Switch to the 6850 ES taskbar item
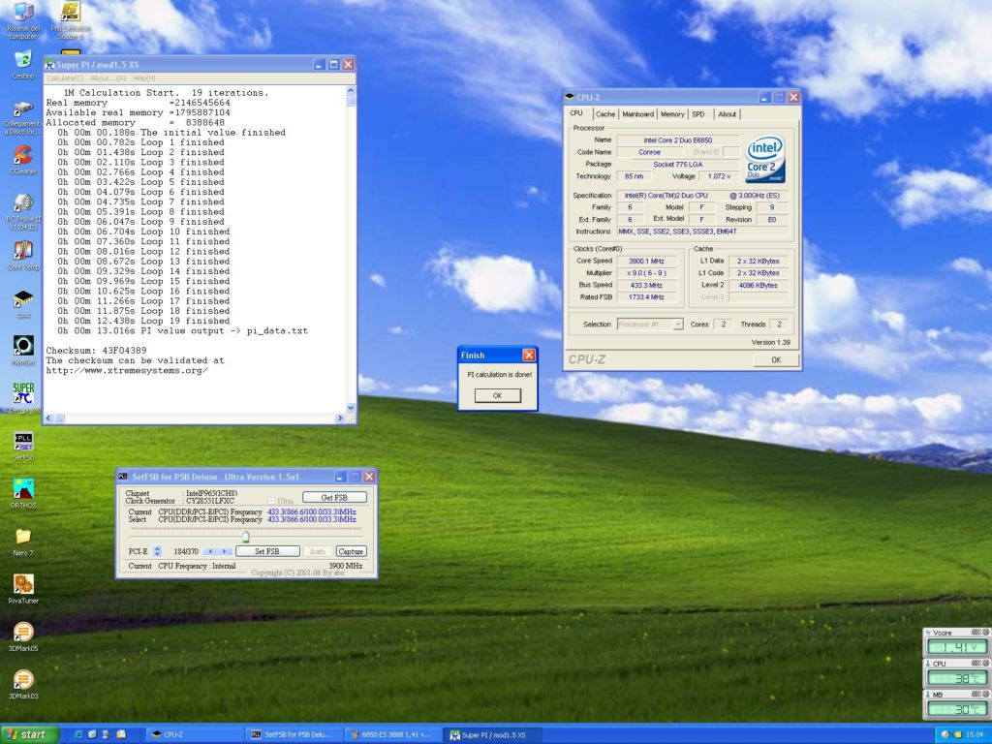 click(393, 734)
